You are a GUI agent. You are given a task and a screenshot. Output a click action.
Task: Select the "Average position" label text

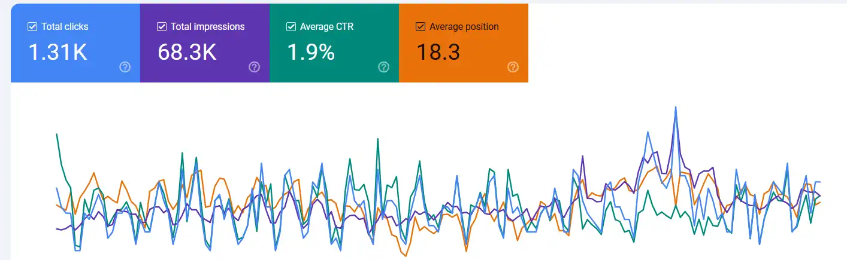464,27
